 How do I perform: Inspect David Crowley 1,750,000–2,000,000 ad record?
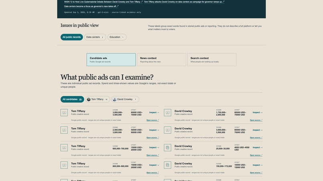click(x=258, y=113)
